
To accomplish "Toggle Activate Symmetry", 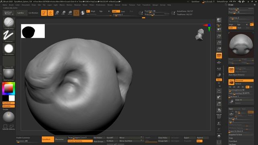I will (x=80, y=141).
